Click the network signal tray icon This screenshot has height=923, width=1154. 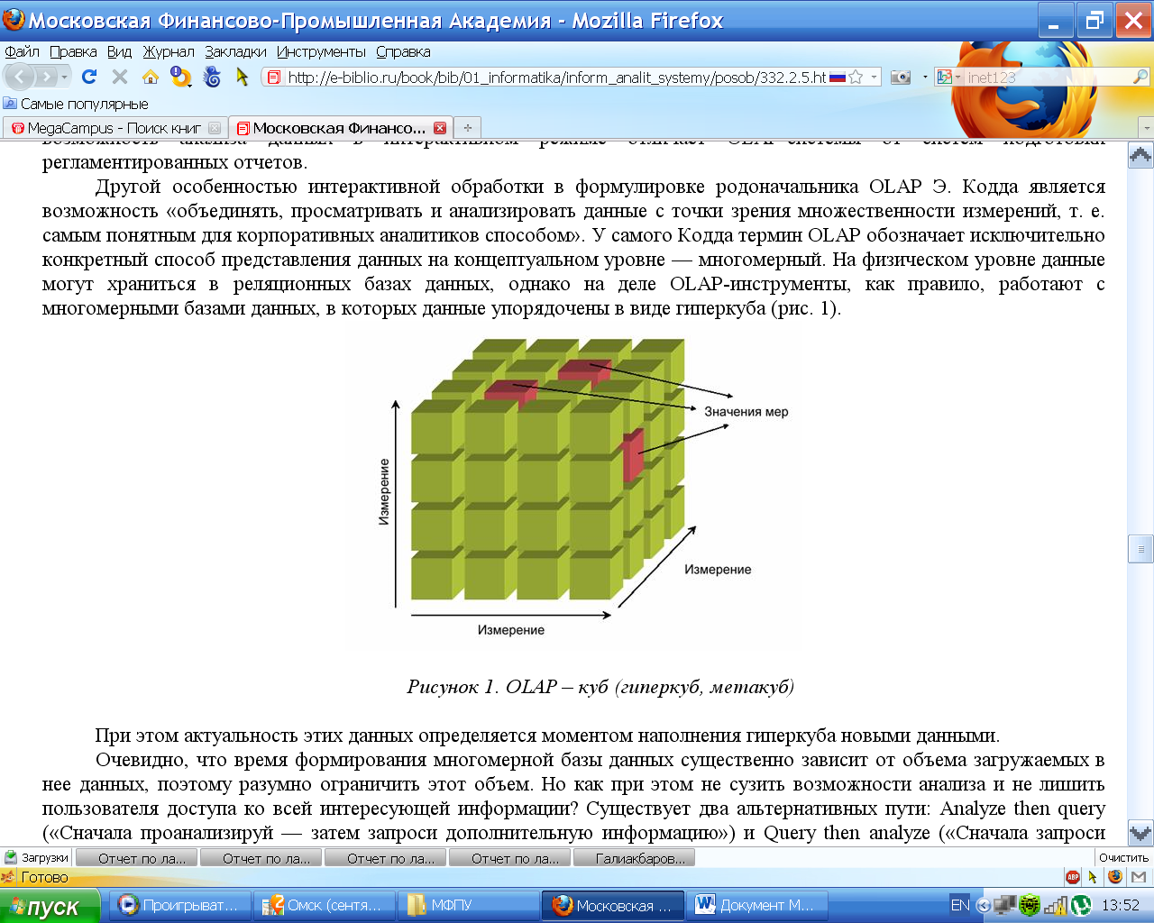(1056, 906)
